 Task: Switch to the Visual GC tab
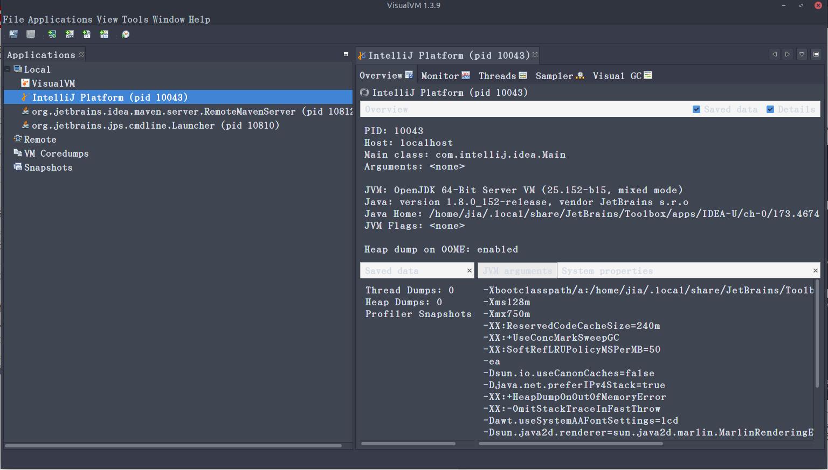point(622,76)
